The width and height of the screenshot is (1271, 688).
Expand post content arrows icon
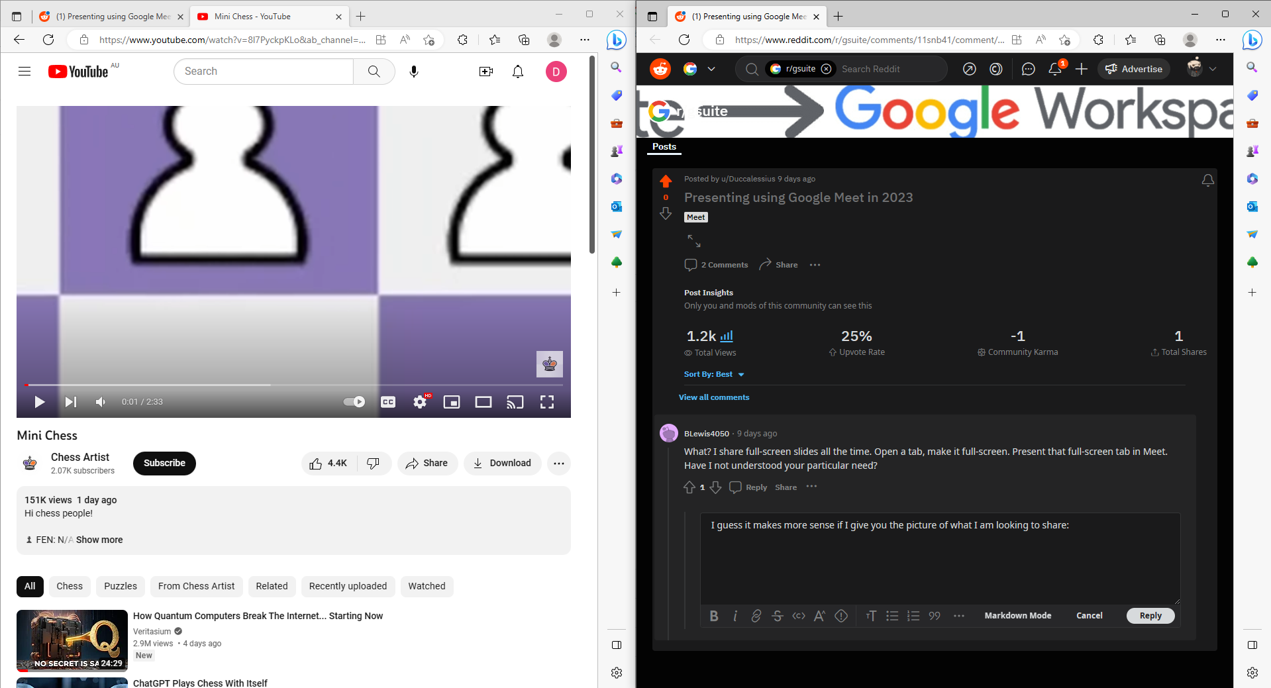(693, 241)
